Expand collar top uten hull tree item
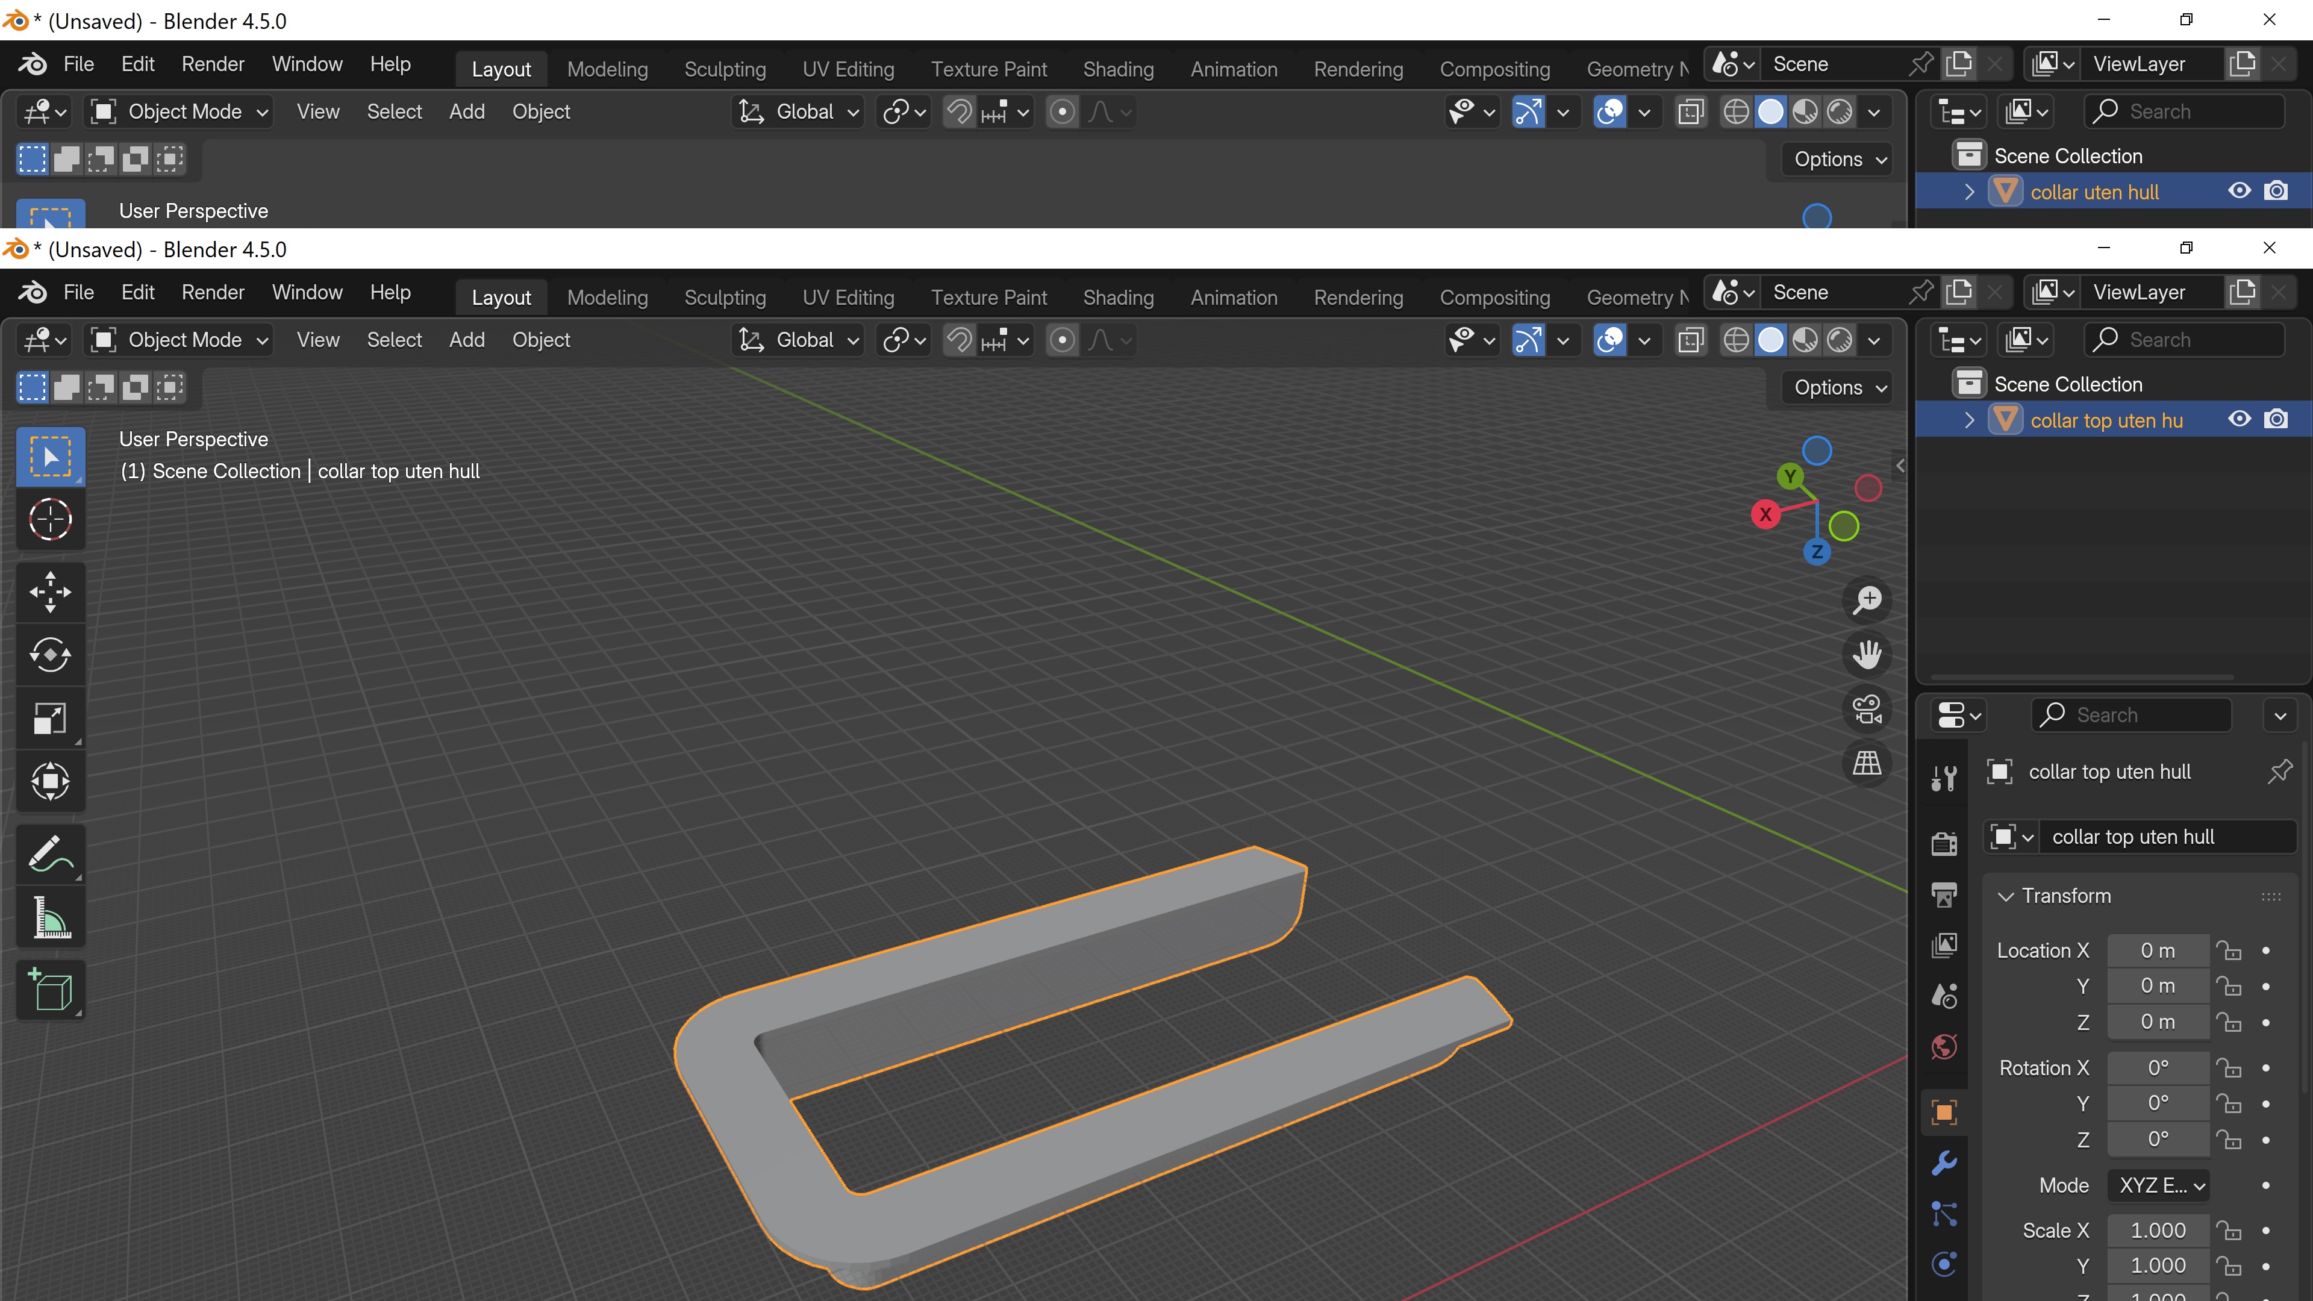Screen dimensions: 2313x1301 1969,420
